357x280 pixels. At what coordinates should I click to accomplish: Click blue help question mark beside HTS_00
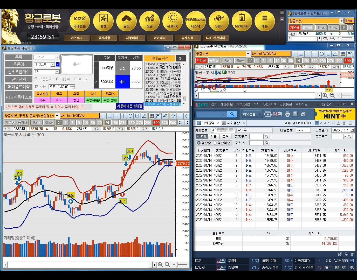click(58, 64)
